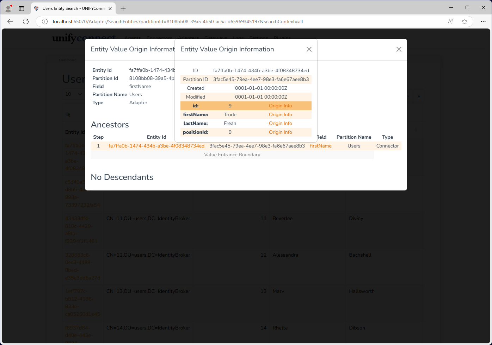Click the Step 1 cell in Ancestors table
Screen dimensions: 492x345
point(98,146)
